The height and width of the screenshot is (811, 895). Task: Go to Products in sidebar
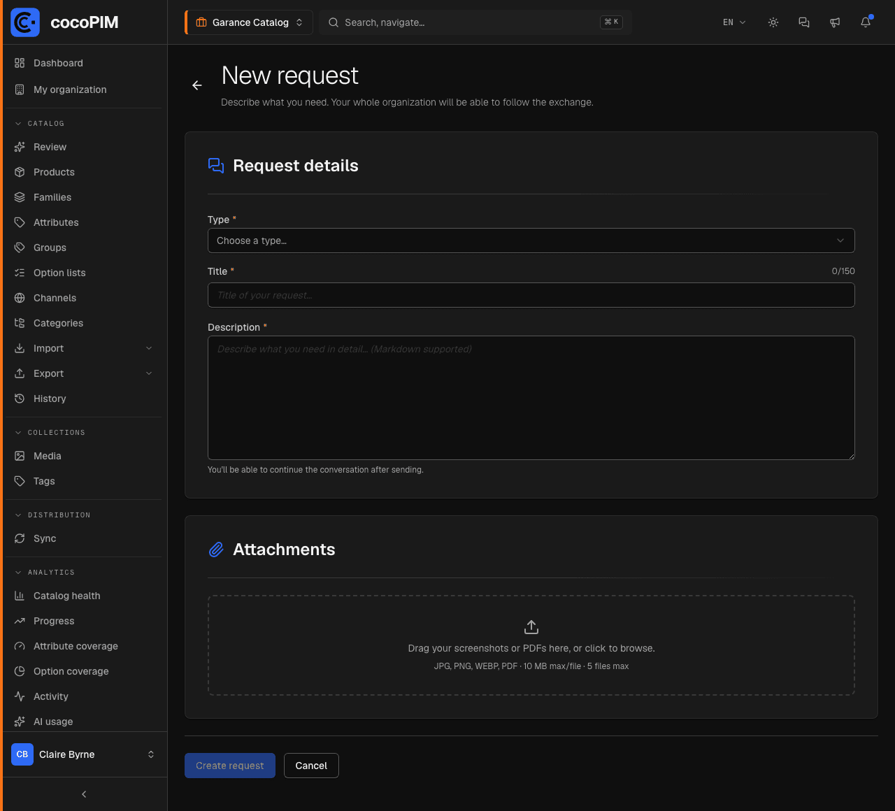tap(83, 172)
